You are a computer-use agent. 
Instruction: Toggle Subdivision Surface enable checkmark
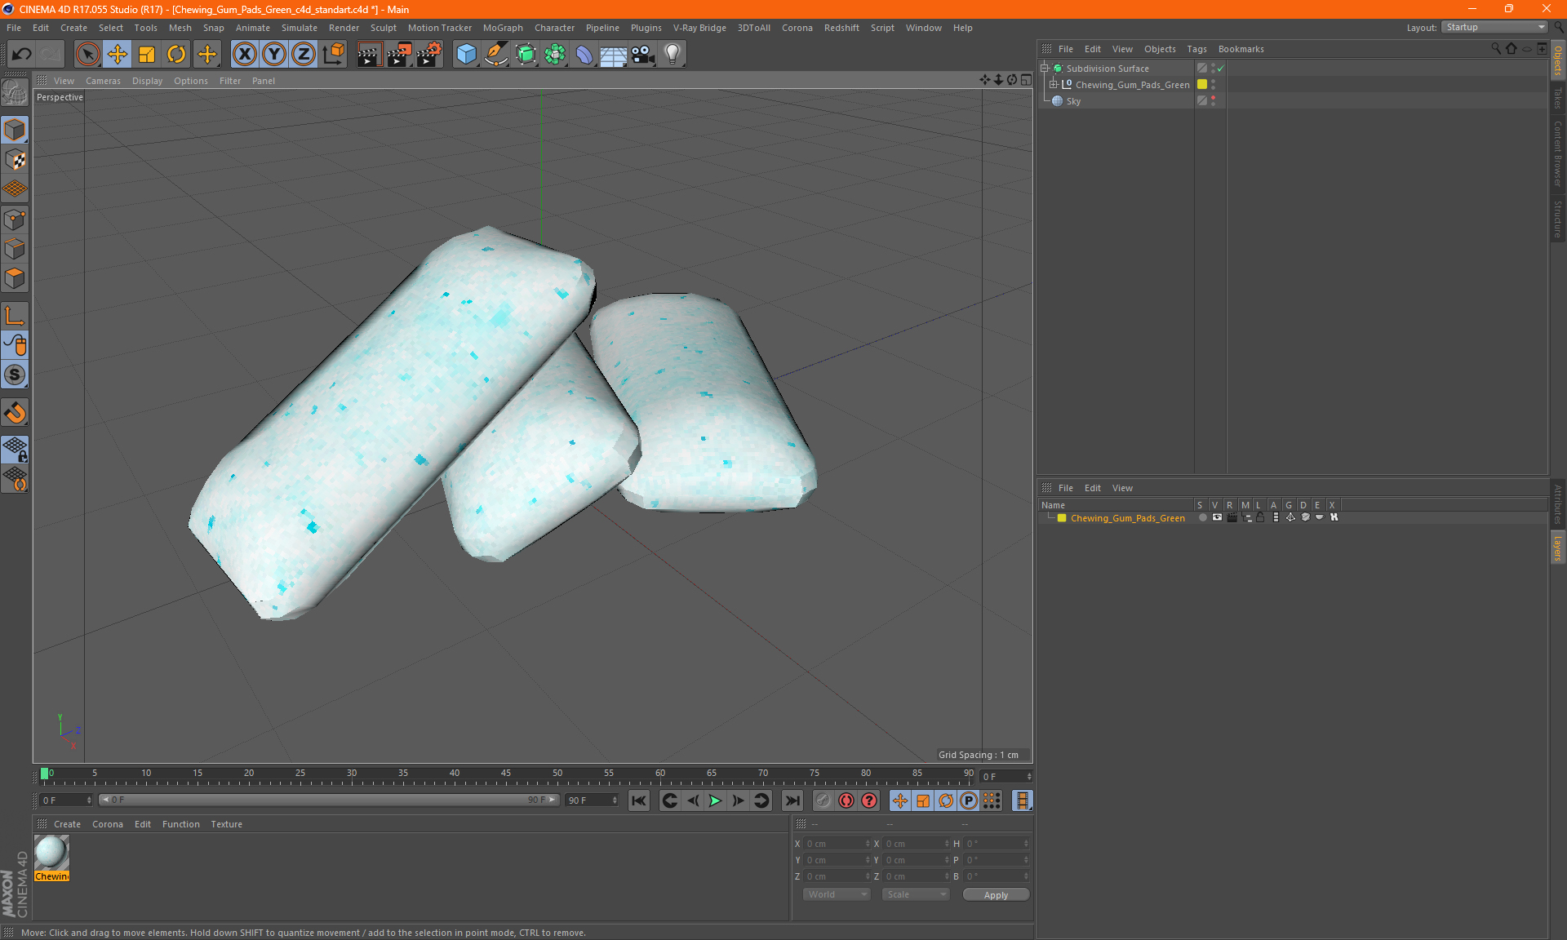pos(1220,69)
